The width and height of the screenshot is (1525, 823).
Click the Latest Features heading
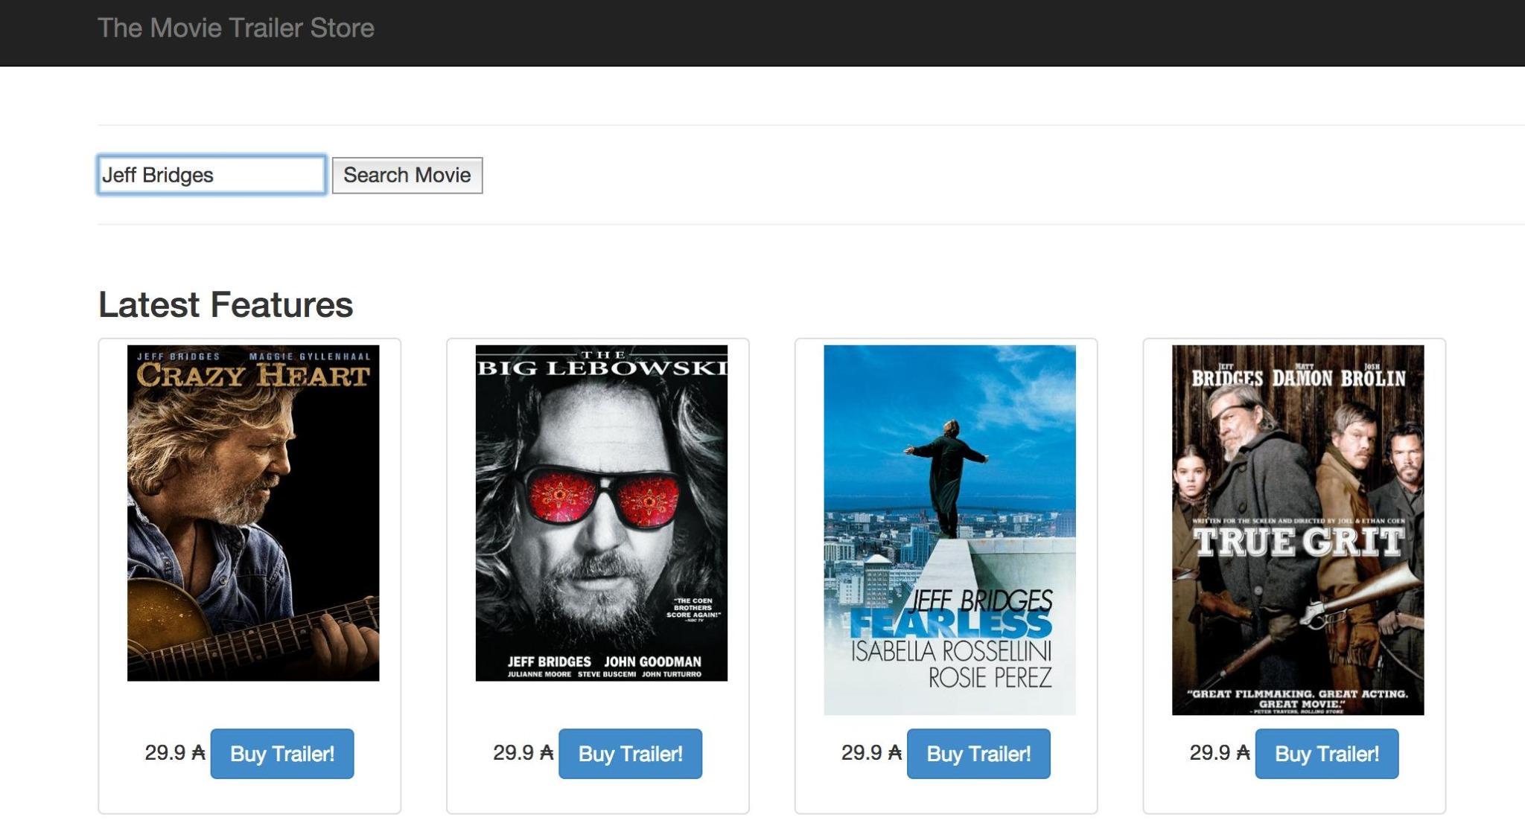pos(226,305)
